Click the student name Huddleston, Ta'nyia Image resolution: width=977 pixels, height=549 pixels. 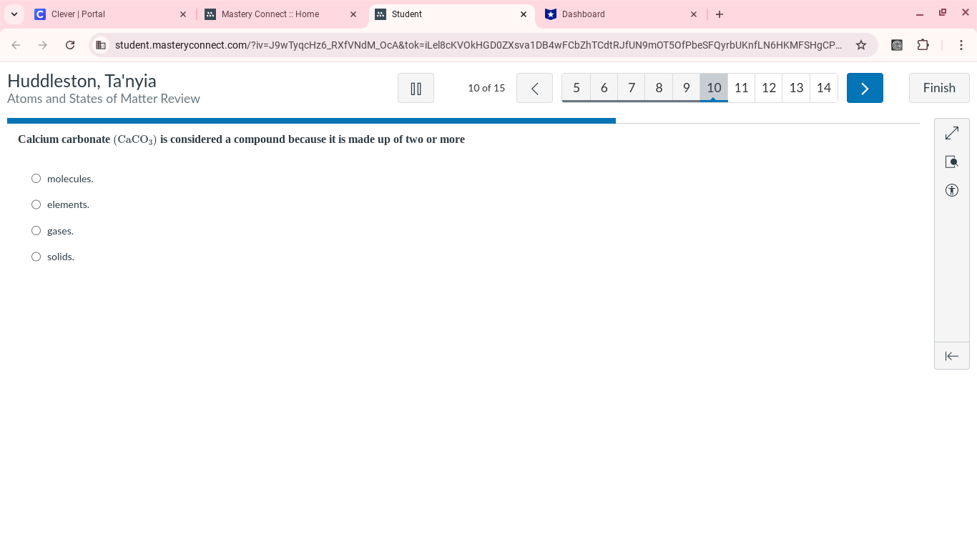[82, 81]
